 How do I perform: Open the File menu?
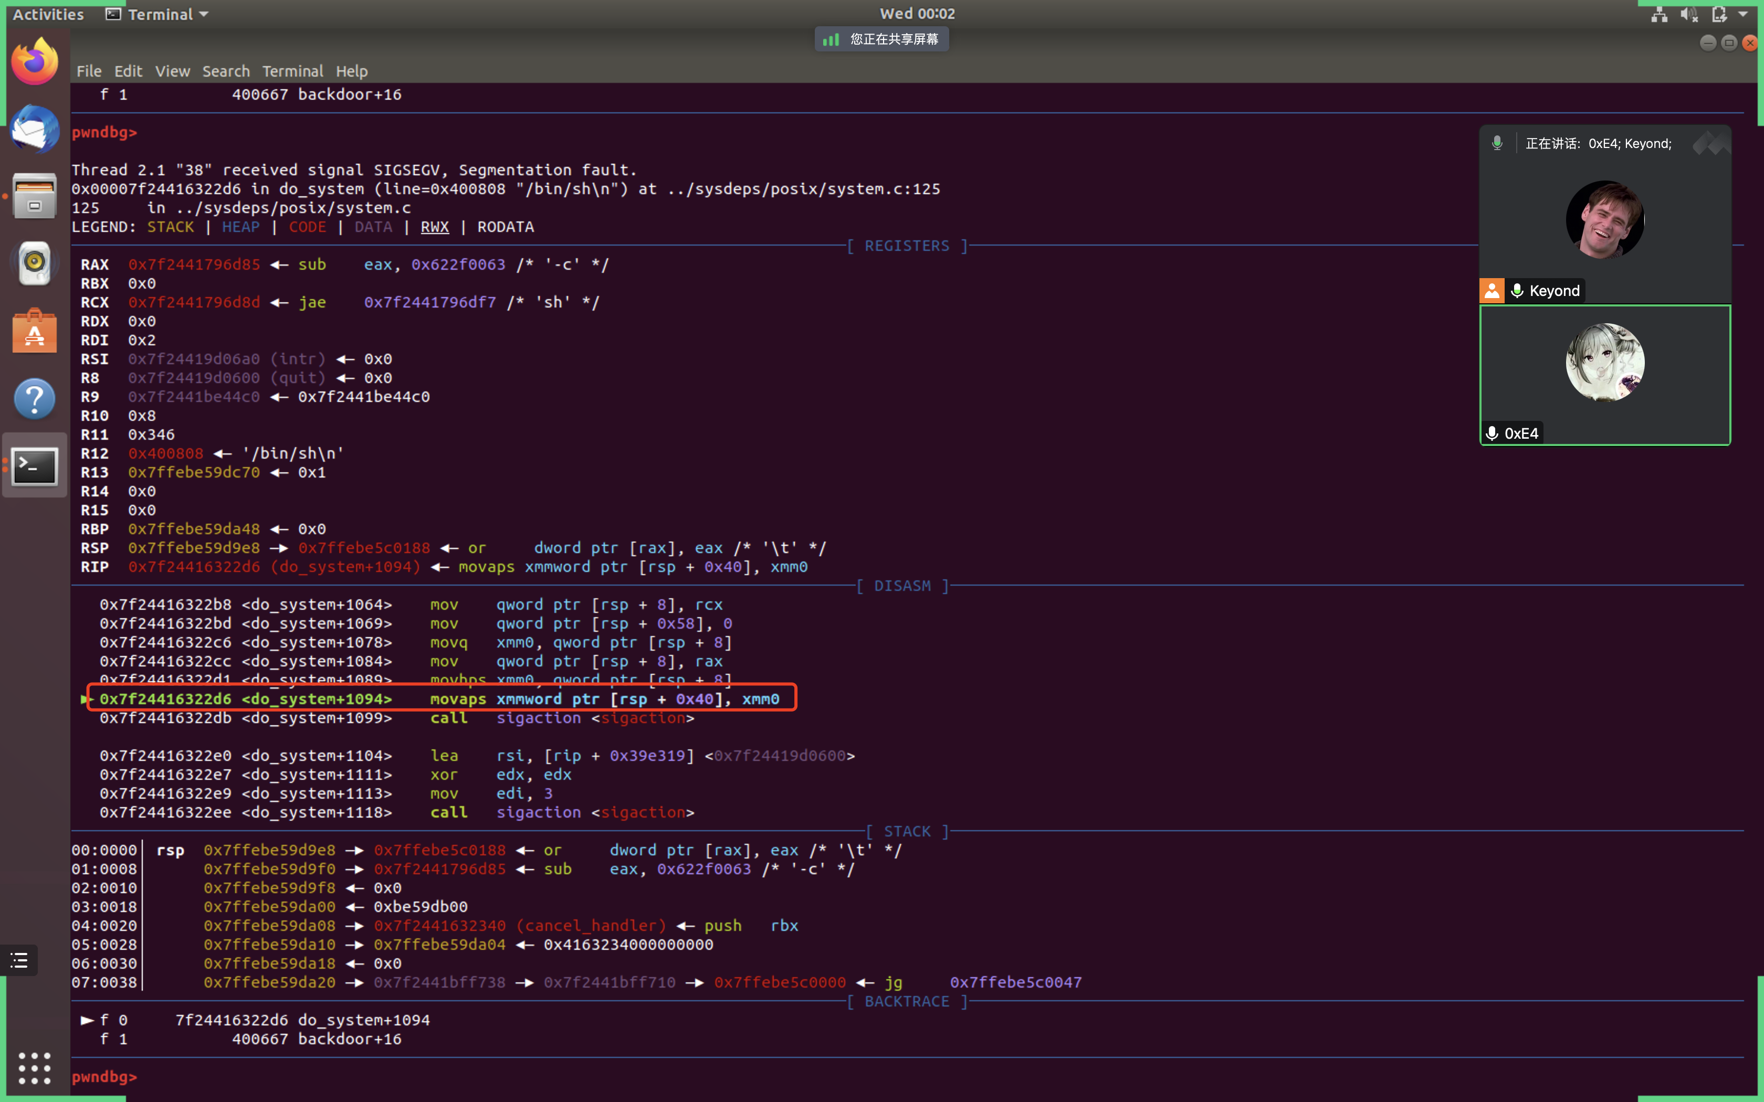89,71
